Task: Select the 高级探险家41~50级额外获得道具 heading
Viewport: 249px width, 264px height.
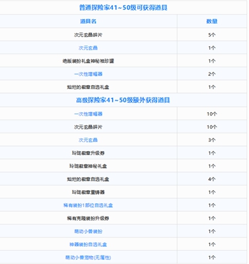Action: pyautogui.click(x=123, y=100)
